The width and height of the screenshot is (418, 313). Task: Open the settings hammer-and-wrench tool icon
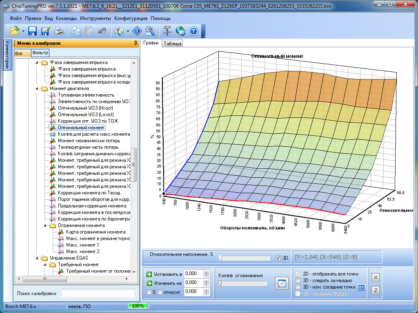[167, 31]
